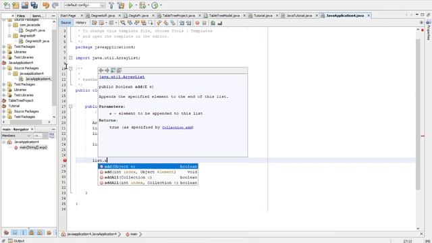Screen dimensions: 432x243
Task: Select TableTreeProject in Projects tree
Action: [21, 101]
